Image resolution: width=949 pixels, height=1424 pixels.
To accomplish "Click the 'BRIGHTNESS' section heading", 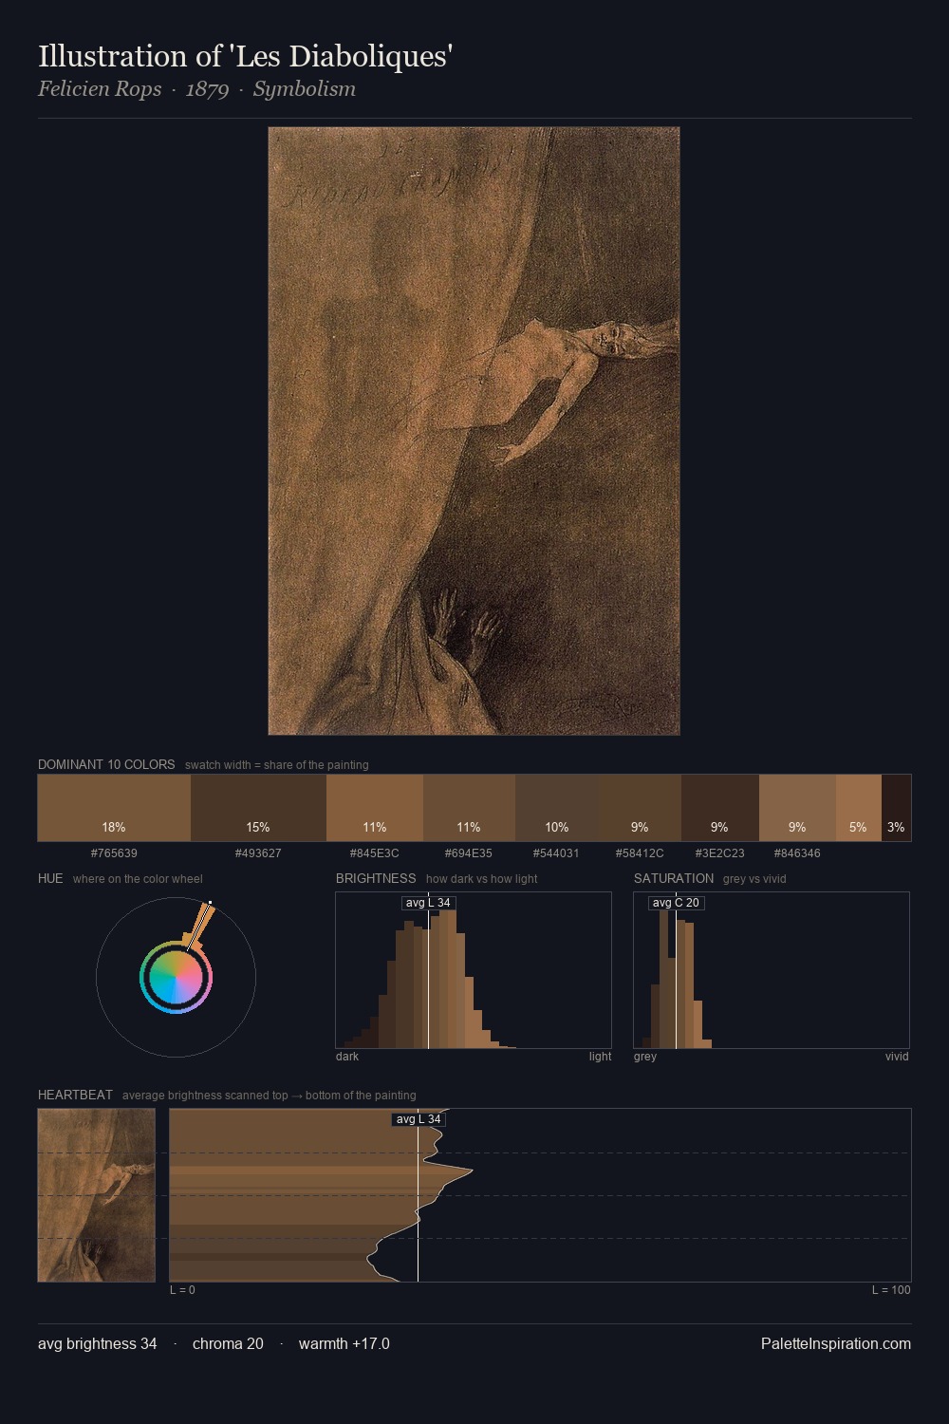I will click(376, 878).
